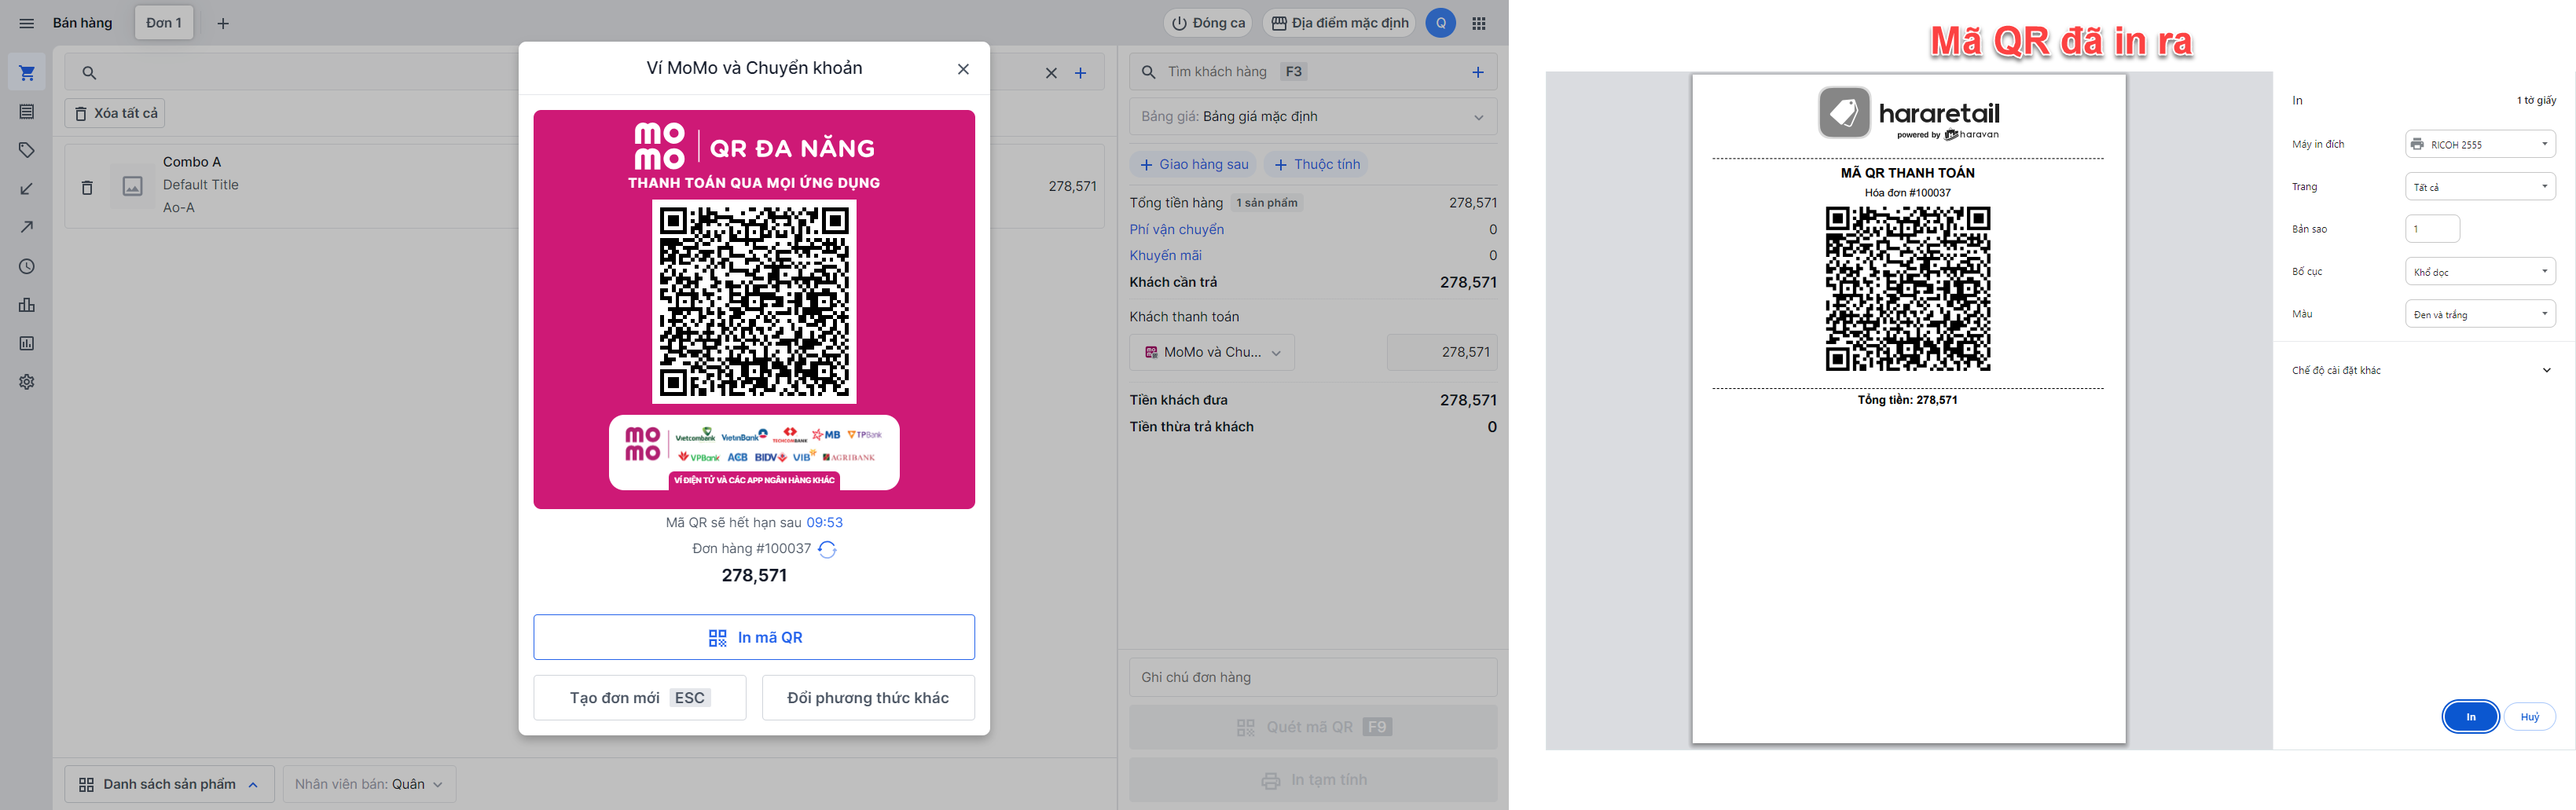Click the Thuộc tính button
Viewport: 2576px width, 810px height.
coord(1317,164)
